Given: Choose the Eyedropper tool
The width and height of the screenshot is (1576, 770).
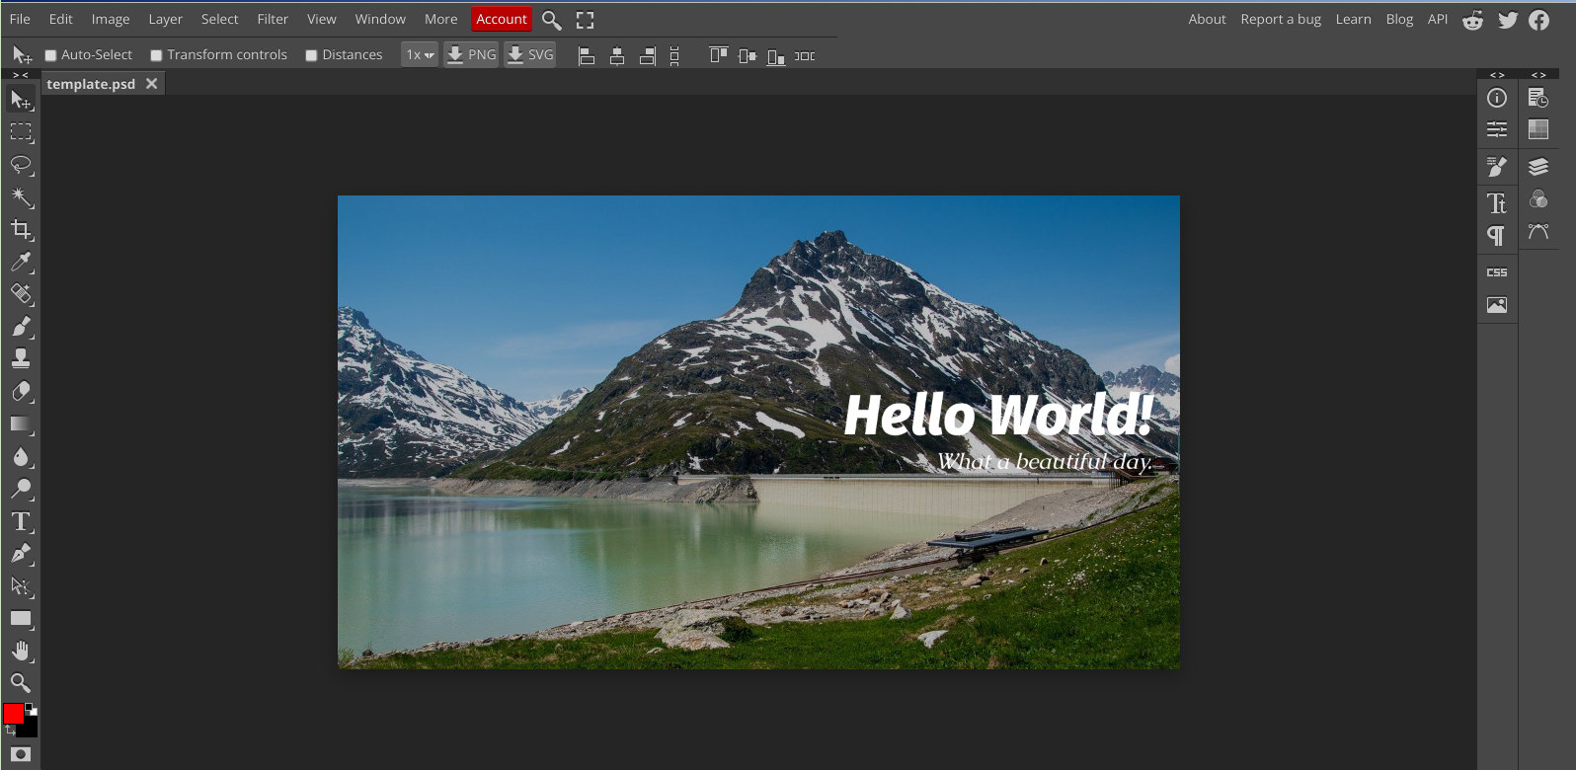Looking at the screenshot, I should pos(21,263).
